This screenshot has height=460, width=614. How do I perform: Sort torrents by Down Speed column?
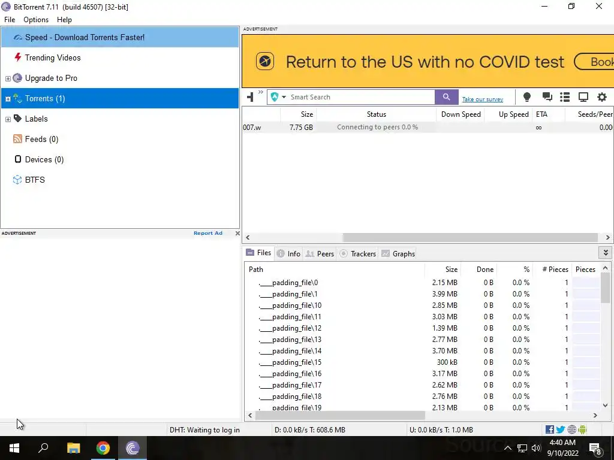pyautogui.click(x=460, y=114)
